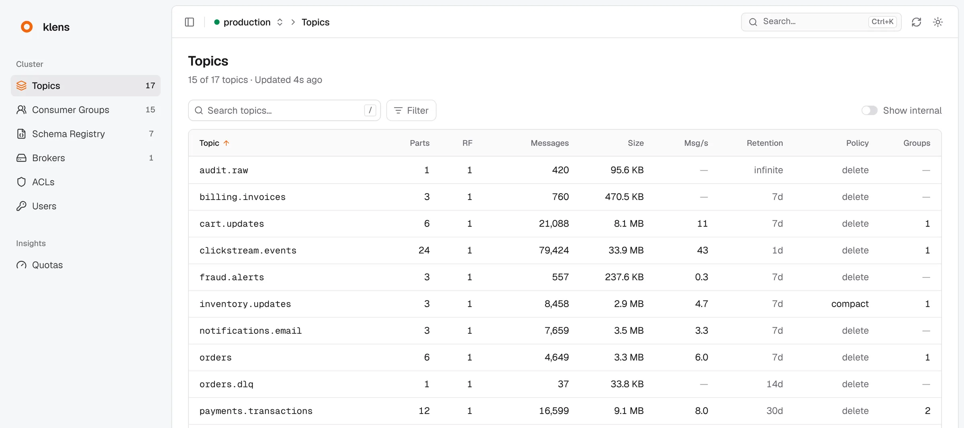Toggle the sidebar panel icon

(190, 22)
